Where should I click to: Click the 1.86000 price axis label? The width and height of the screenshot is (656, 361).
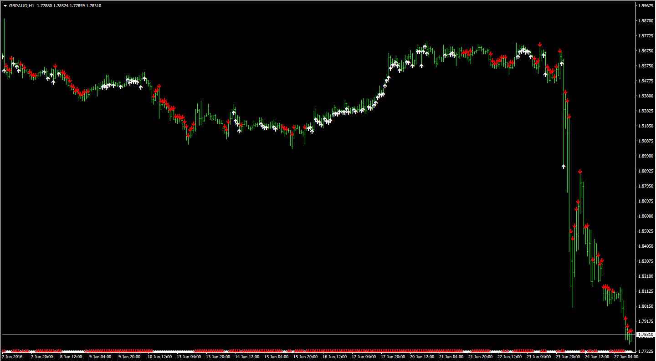[646, 216]
